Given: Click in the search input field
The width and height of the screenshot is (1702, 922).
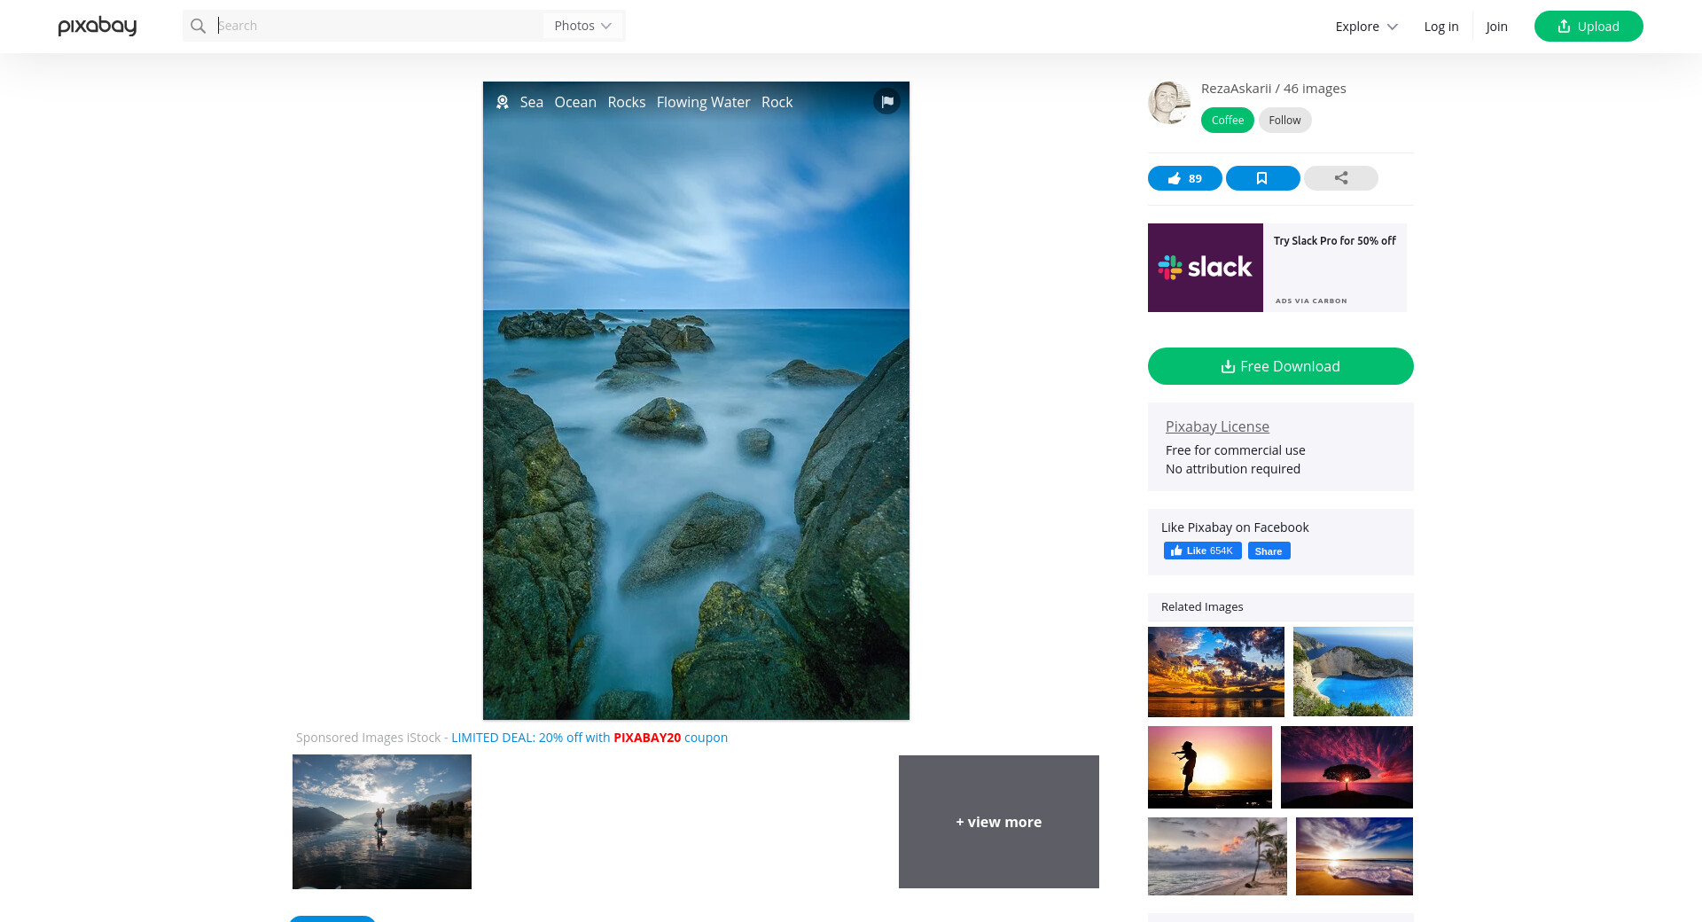Looking at the screenshot, I should pyautogui.click(x=377, y=26).
